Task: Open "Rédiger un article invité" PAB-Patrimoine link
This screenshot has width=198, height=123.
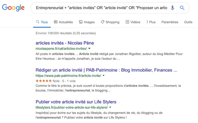Action: tap(106, 70)
